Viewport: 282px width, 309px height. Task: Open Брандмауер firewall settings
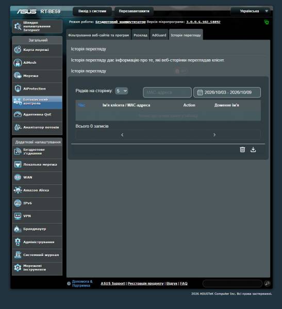point(37,229)
